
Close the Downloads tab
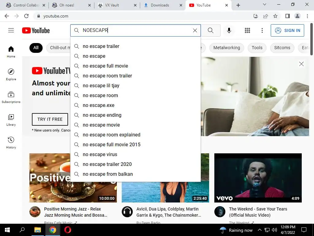[181, 5]
